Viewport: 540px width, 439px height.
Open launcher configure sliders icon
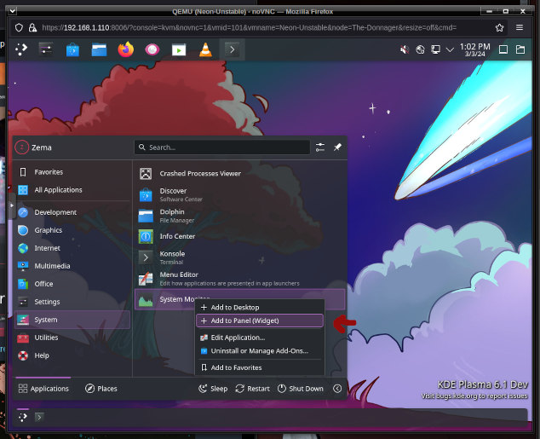(320, 147)
